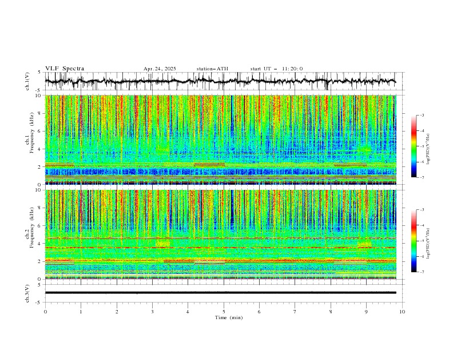This screenshot has height=350, width=453.
Task: Click the "ch.3(V)" vertical axis label
Action: 27,293
